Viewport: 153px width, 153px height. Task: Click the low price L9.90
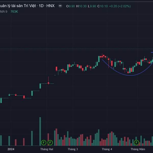(x=92, y=6)
